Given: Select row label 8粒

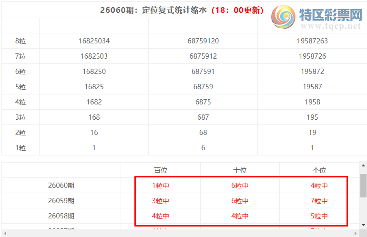Looking at the screenshot, I should (x=20, y=41).
